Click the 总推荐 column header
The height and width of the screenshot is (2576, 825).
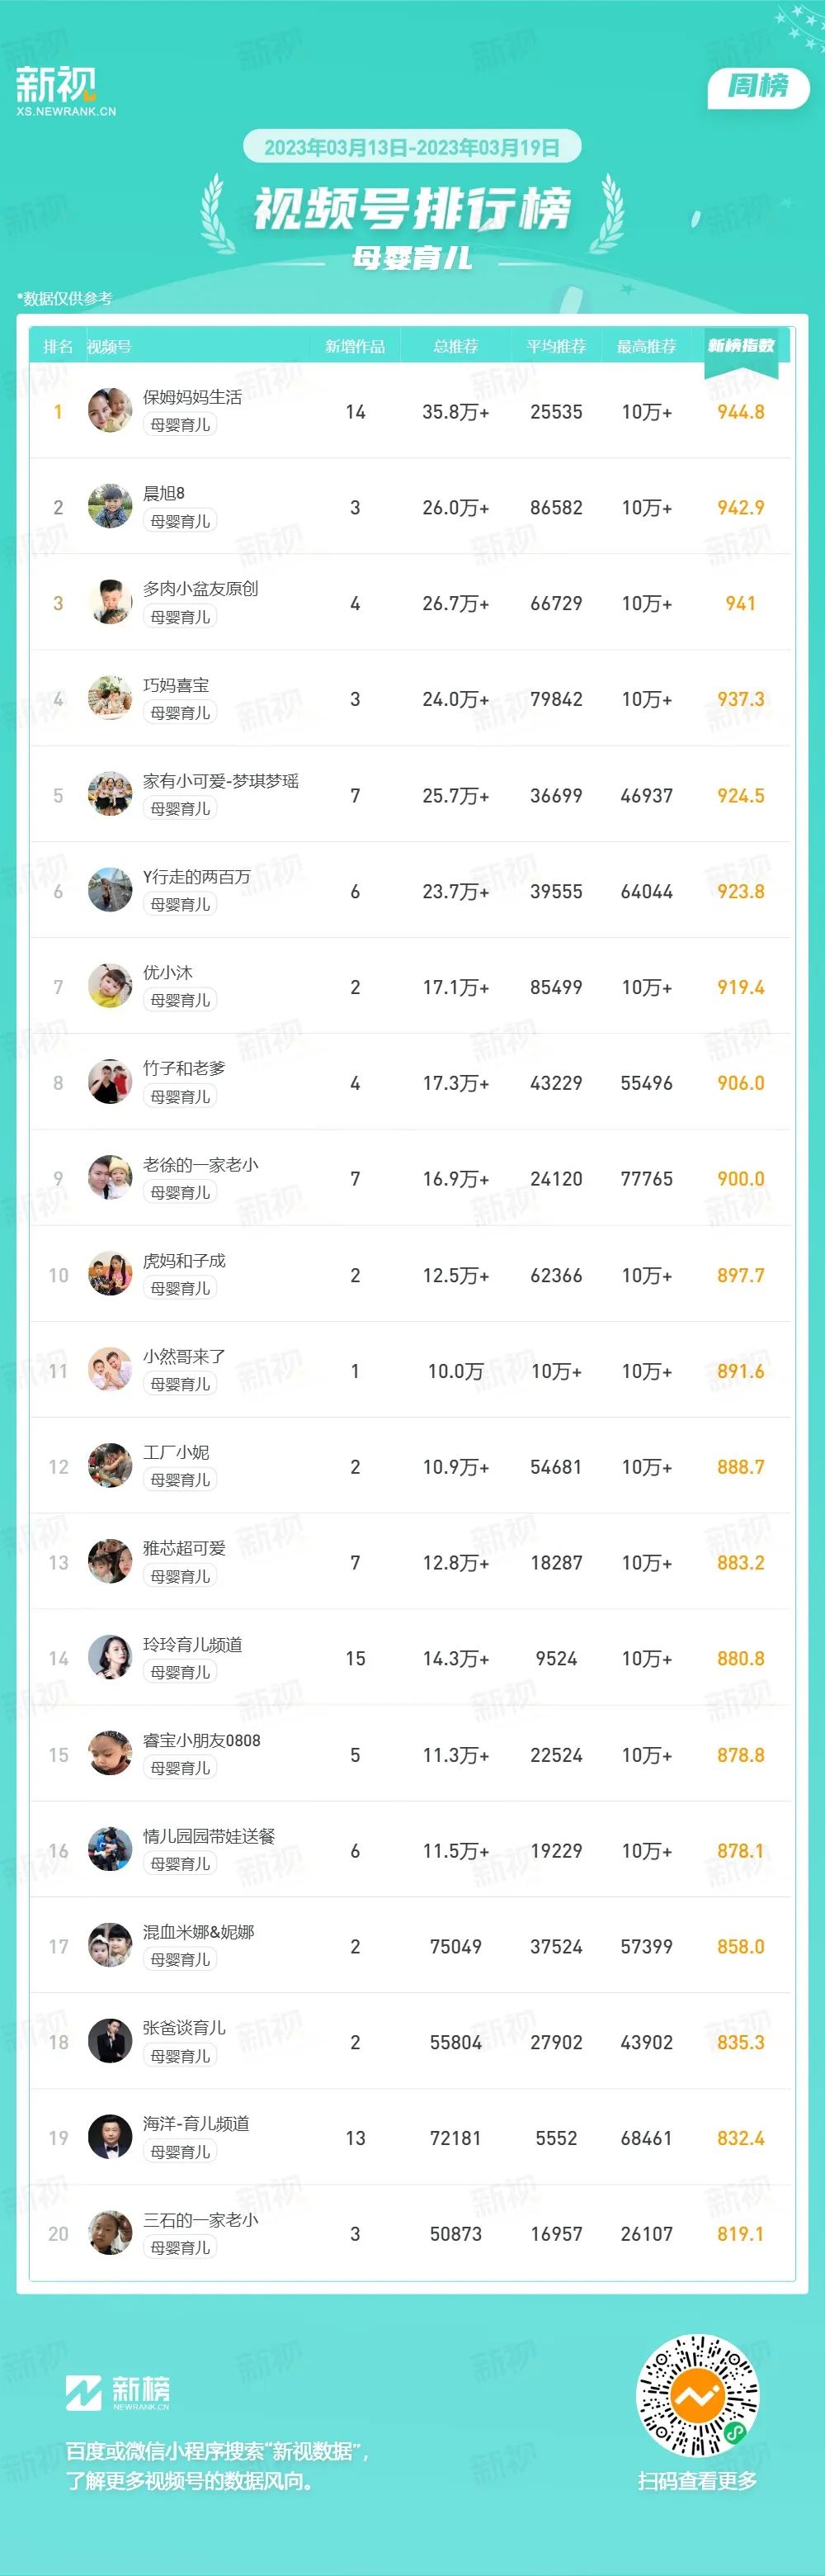point(455,346)
